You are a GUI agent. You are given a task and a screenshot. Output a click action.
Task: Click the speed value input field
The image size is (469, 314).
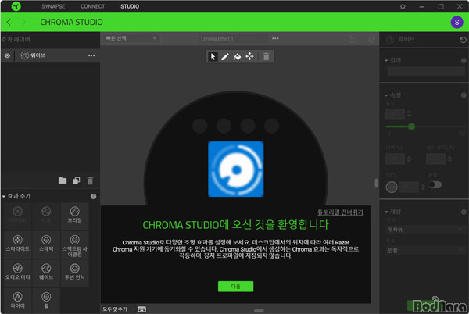[x=395, y=114]
